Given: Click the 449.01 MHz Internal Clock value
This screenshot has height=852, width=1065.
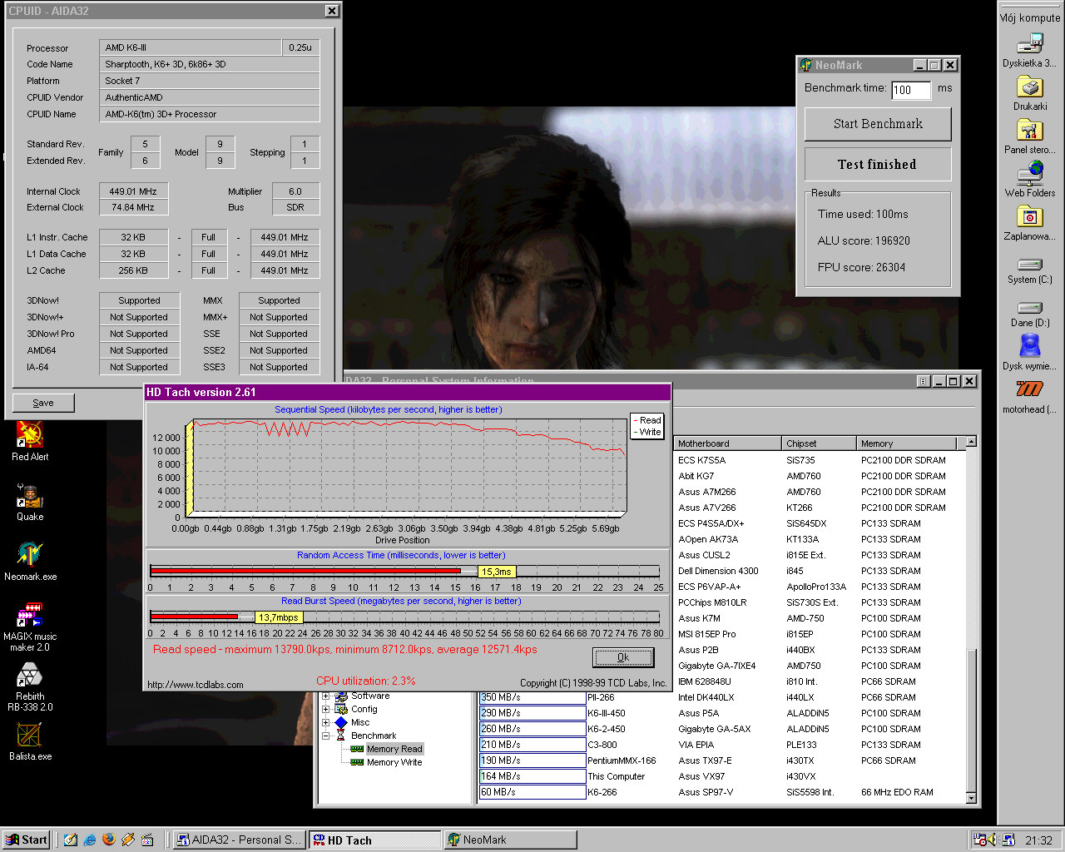Looking at the screenshot, I should (x=133, y=191).
